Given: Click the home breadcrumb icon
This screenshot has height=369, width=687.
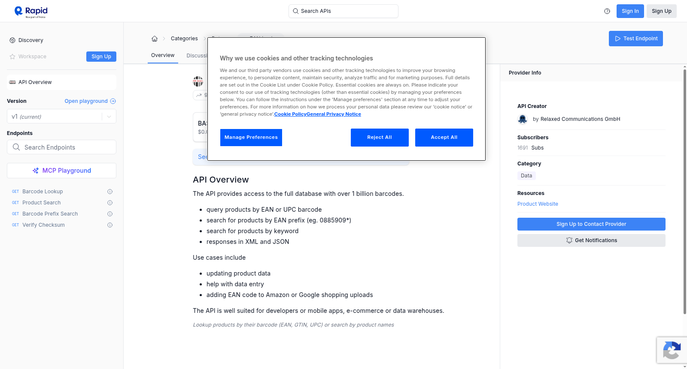Looking at the screenshot, I should (155, 39).
